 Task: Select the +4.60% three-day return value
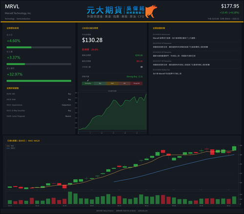(x=14, y=41)
